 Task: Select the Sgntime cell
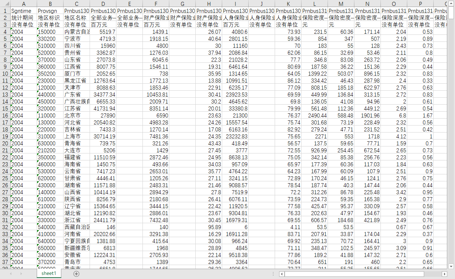tap(24, 11)
